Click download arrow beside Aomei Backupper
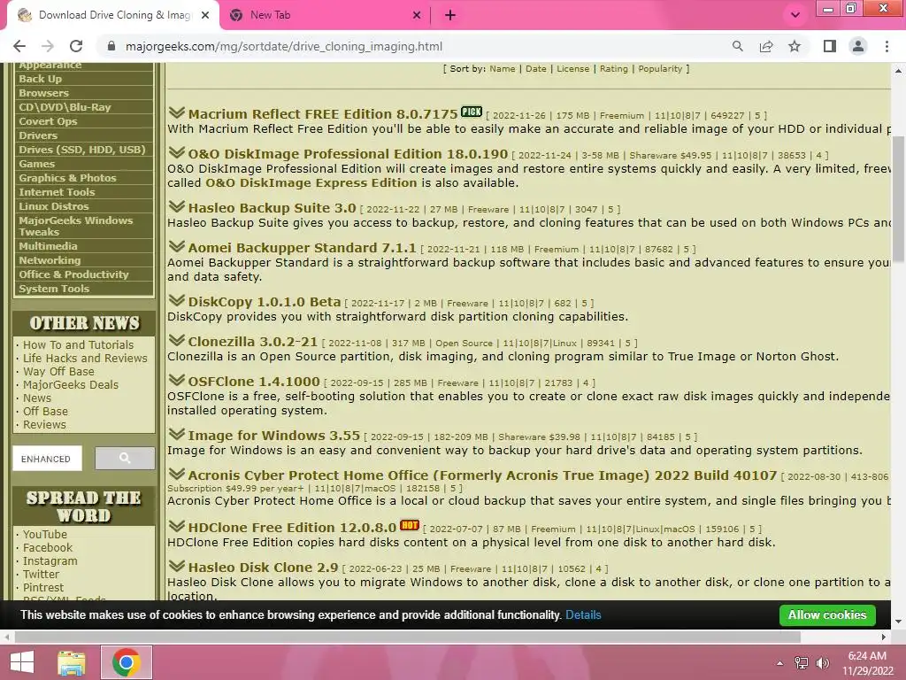Image resolution: width=906 pixels, height=680 pixels. 177,246
